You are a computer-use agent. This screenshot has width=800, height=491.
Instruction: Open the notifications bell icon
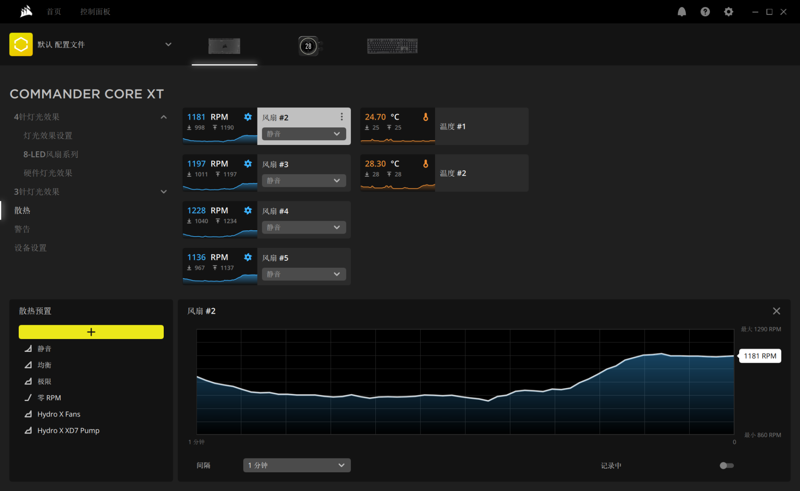click(x=682, y=12)
